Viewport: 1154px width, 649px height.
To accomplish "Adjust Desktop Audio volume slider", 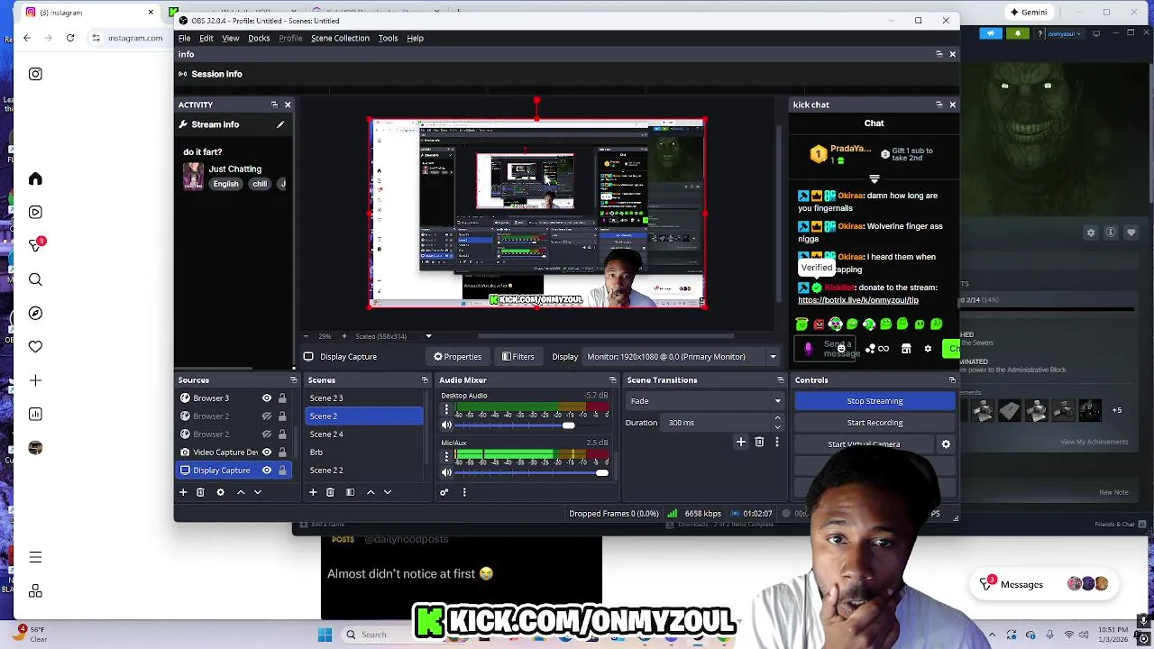I will [530, 425].
